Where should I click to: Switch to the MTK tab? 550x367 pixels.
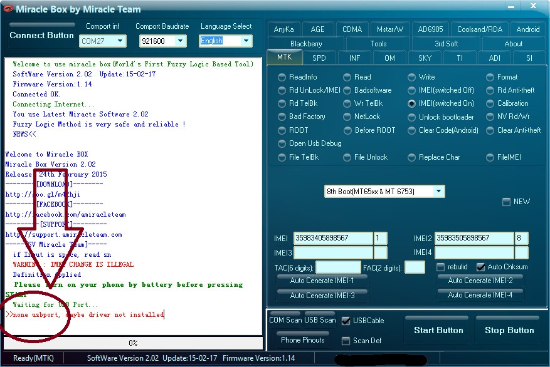(285, 57)
